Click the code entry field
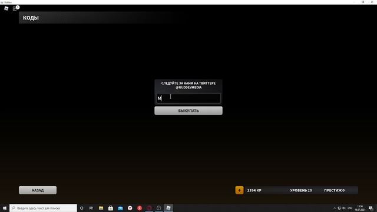This screenshot has width=377, height=212. click(188, 98)
